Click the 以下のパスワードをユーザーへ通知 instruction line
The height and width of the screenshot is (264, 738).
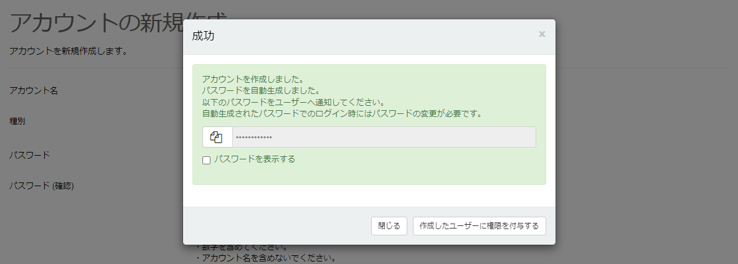(x=293, y=102)
